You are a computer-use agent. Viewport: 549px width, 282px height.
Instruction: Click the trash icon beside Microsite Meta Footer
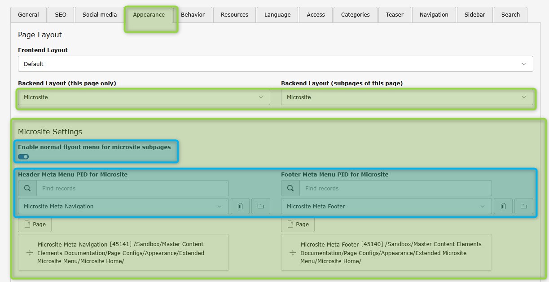pyautogui.click(x=503, y=206)
